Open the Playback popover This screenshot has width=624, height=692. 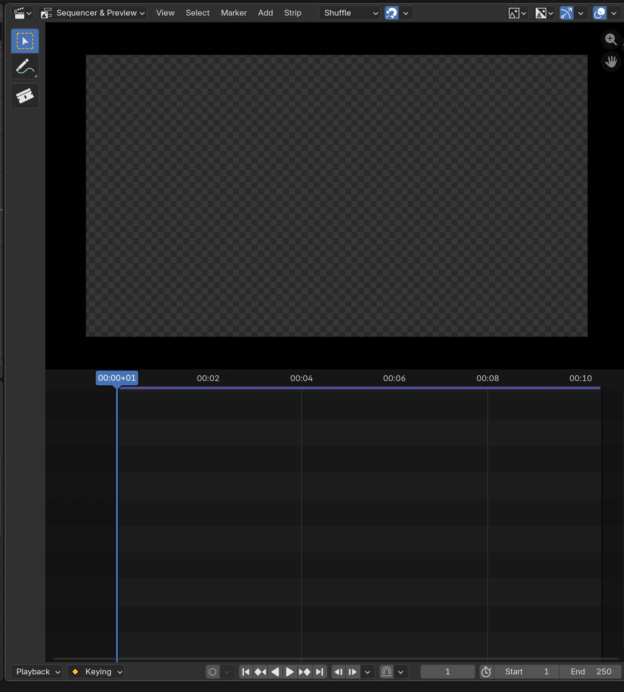tap(37, 672)
